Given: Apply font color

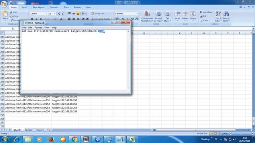Looking at the screenshot, I should coord(61,19).
